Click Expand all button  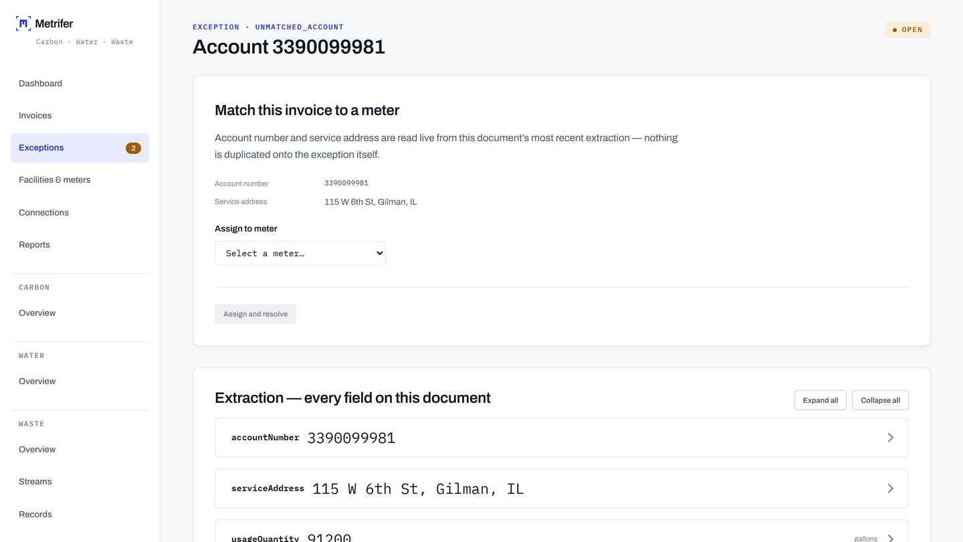(x=821, y=400)
